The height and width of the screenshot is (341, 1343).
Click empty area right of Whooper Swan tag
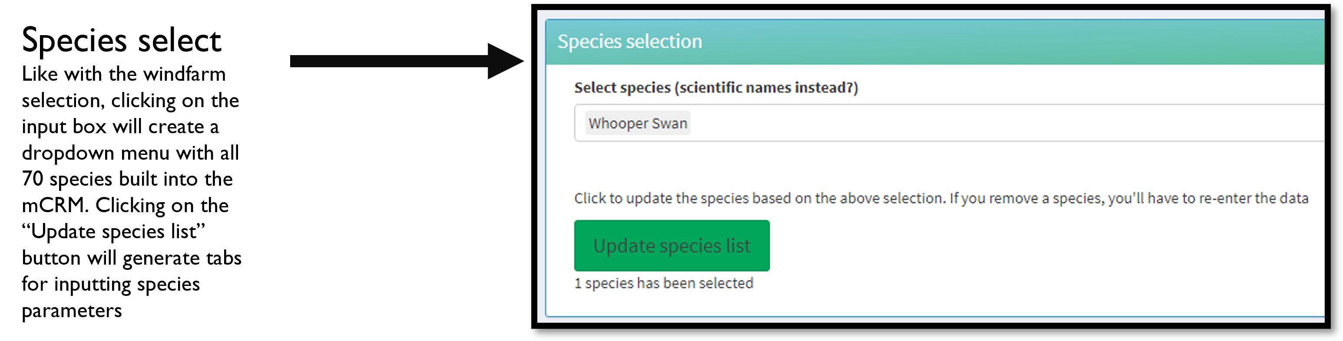[1006, 123]
